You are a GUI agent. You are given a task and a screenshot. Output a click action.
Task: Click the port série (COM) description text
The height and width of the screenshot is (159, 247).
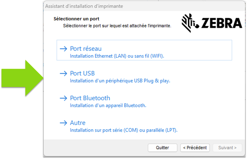pos(124,130)
